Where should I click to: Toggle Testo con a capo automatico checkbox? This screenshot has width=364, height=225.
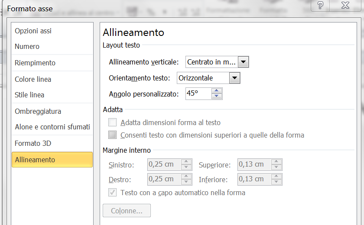click(x=113, y=193)
